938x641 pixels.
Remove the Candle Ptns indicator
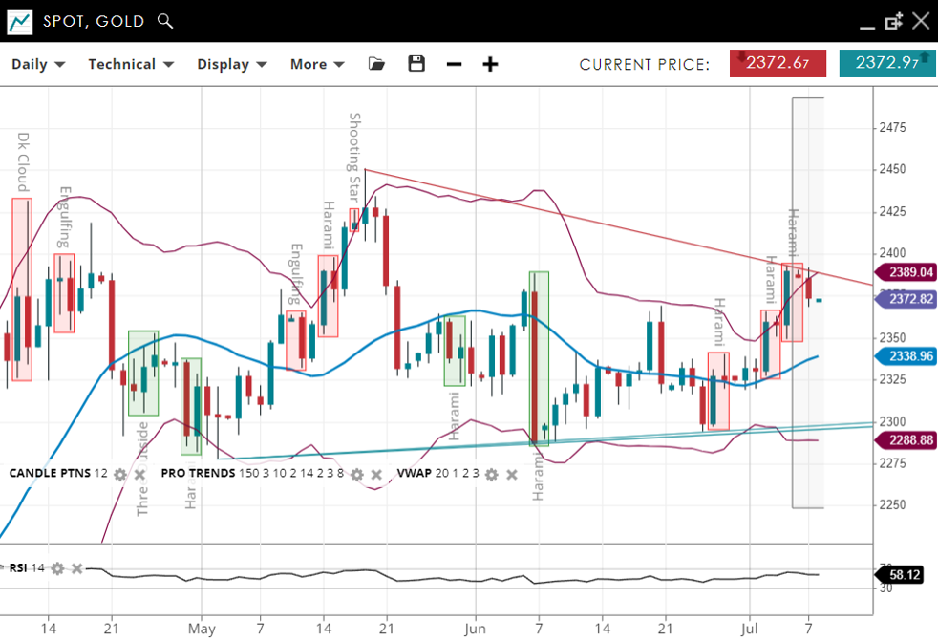[139, 474]
